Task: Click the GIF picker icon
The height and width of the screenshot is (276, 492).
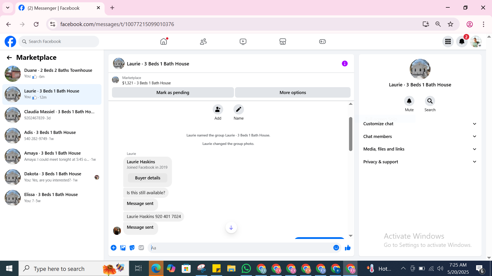Action: coord(141,248)
